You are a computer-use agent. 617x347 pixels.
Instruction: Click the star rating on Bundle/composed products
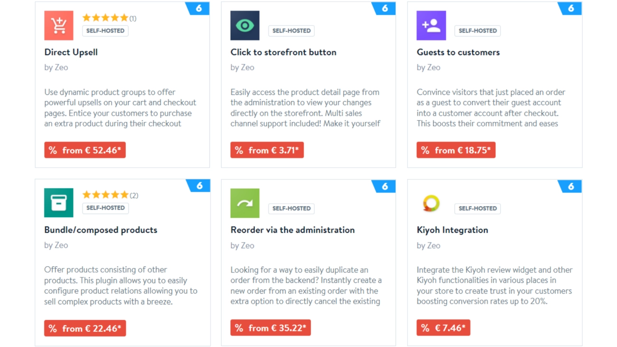click(105, 195)
